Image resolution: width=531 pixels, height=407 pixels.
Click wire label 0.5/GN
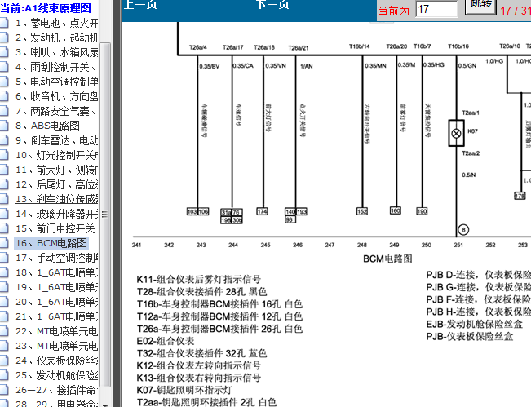(467, 66)
